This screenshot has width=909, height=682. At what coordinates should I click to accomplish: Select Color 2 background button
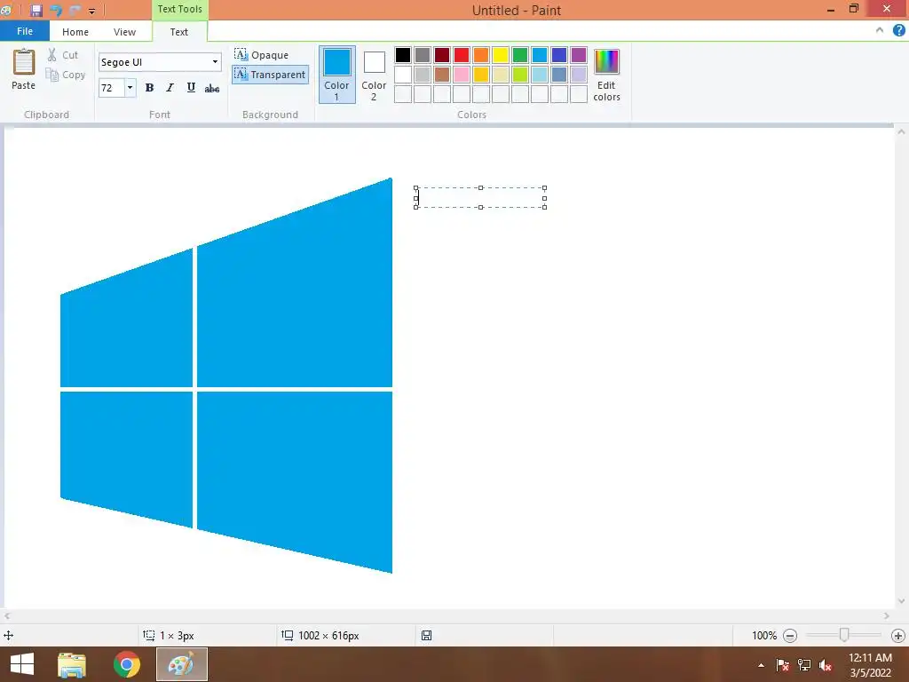[x=374, y=75]
